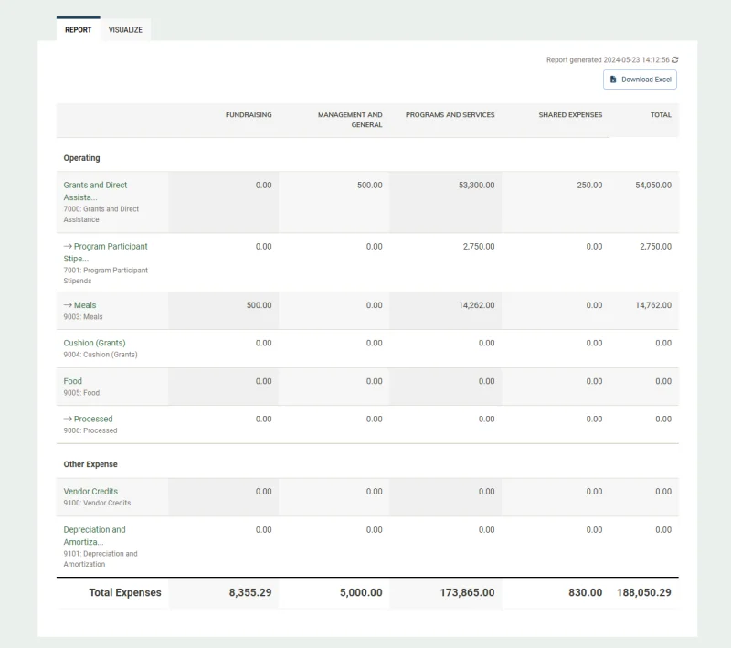This screenshot has width=731, height=648.
Task: Open the Vendor Credits account link
Action: 90,491
